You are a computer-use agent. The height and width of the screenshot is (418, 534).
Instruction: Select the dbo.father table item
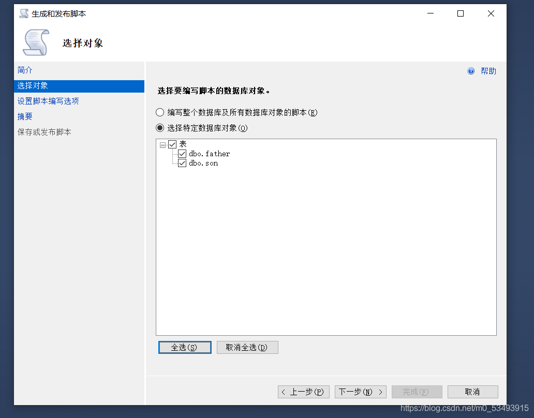209,154
